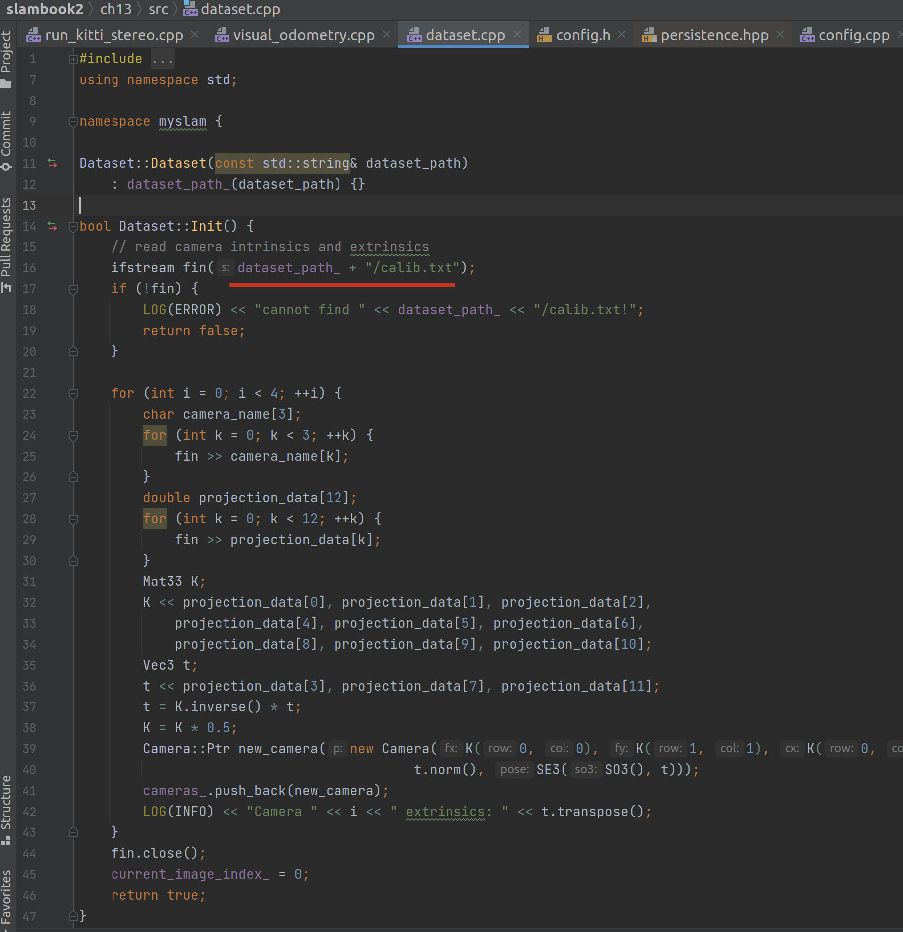903x932 pixels.
Task: Click t.transpose() on line 42
Action: [592, 812]
